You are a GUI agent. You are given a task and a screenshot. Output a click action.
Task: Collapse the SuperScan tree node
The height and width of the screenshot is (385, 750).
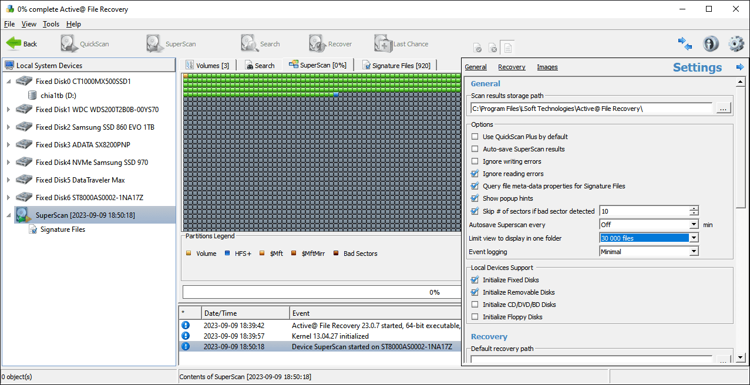[8, 215]
